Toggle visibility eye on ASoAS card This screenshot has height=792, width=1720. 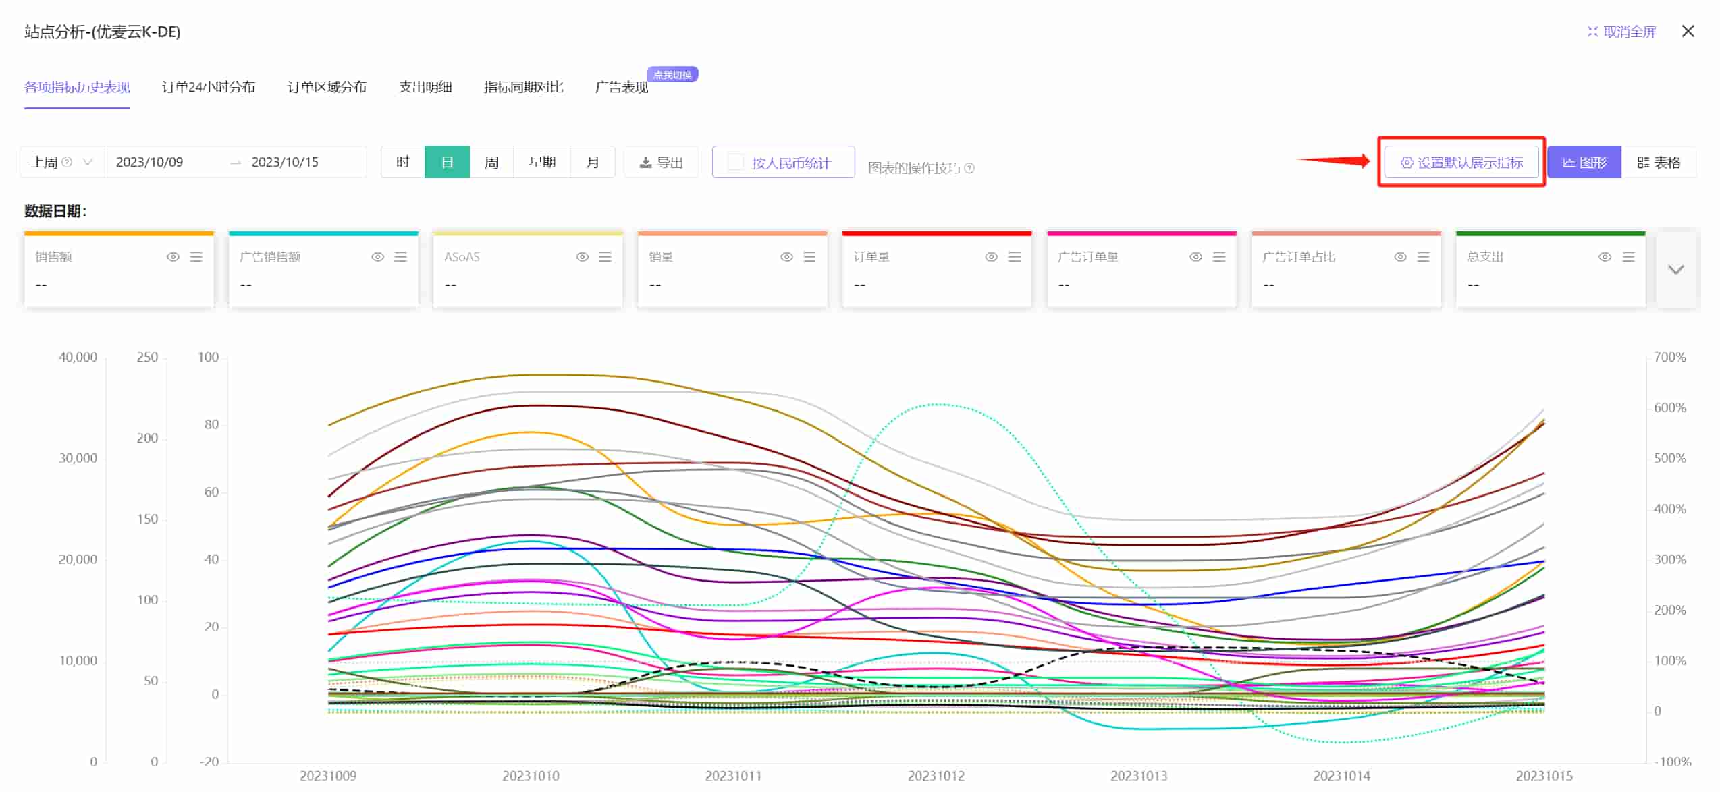pos(583,257)
